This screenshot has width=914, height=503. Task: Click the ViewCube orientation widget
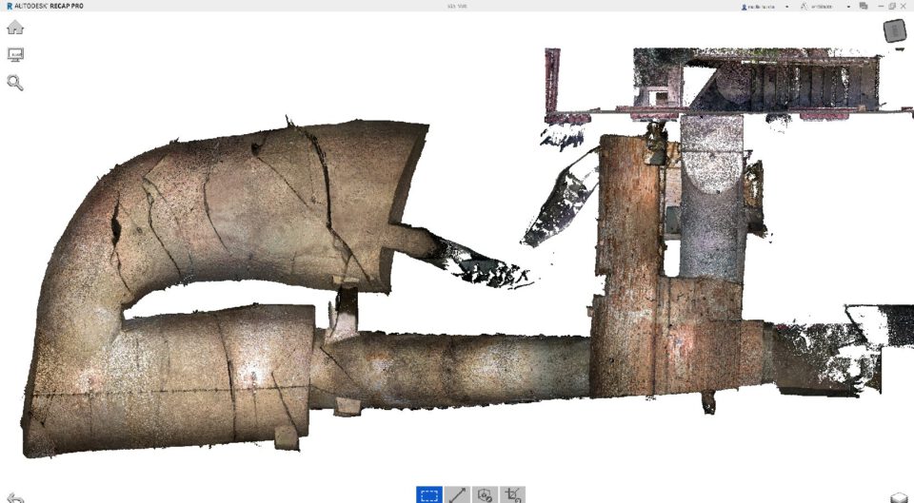[895, 30]
